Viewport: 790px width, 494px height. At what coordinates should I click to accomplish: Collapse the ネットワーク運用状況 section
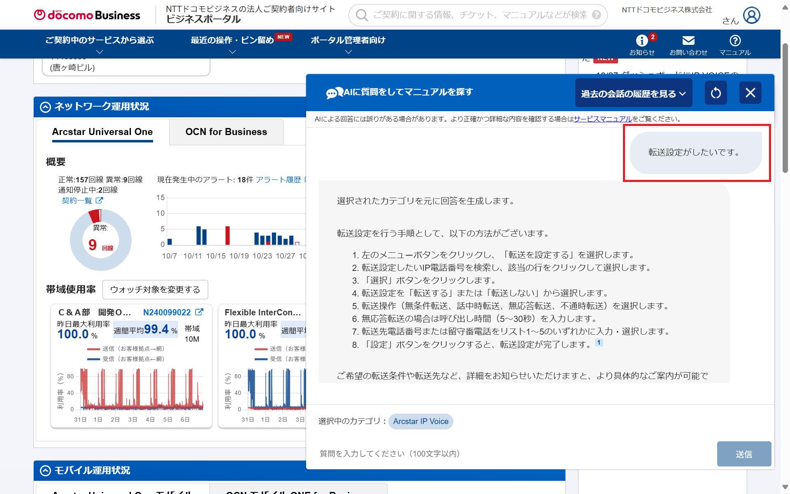45,107
